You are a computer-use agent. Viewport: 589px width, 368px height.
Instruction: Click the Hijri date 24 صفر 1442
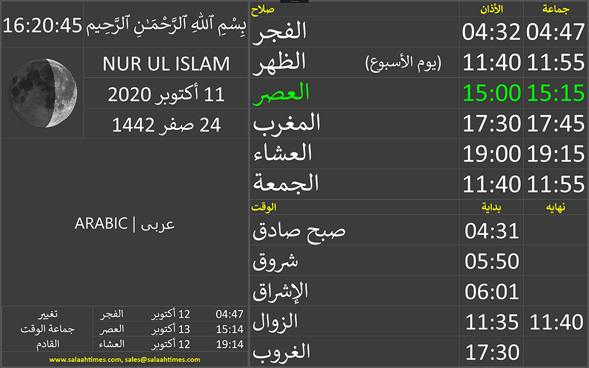click(x=166, y=124)
